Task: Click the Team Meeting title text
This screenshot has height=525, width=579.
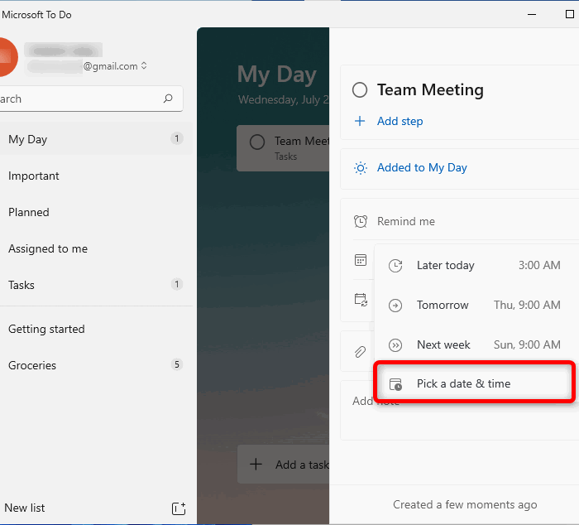Action: click(430, 89)
